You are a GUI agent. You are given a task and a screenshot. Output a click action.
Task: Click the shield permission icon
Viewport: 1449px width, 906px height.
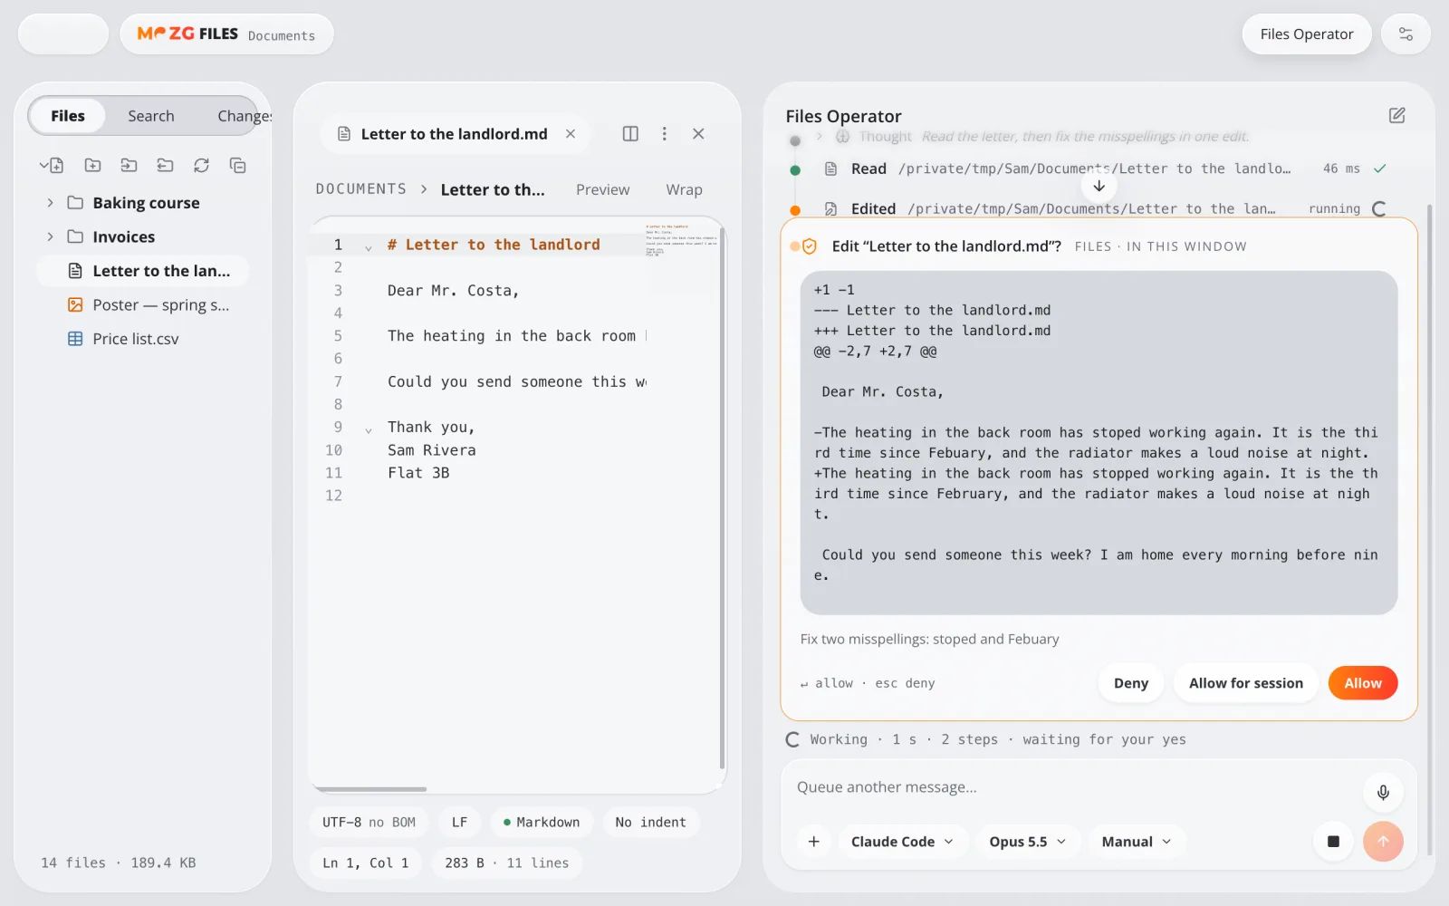click(x=809, y=246)
